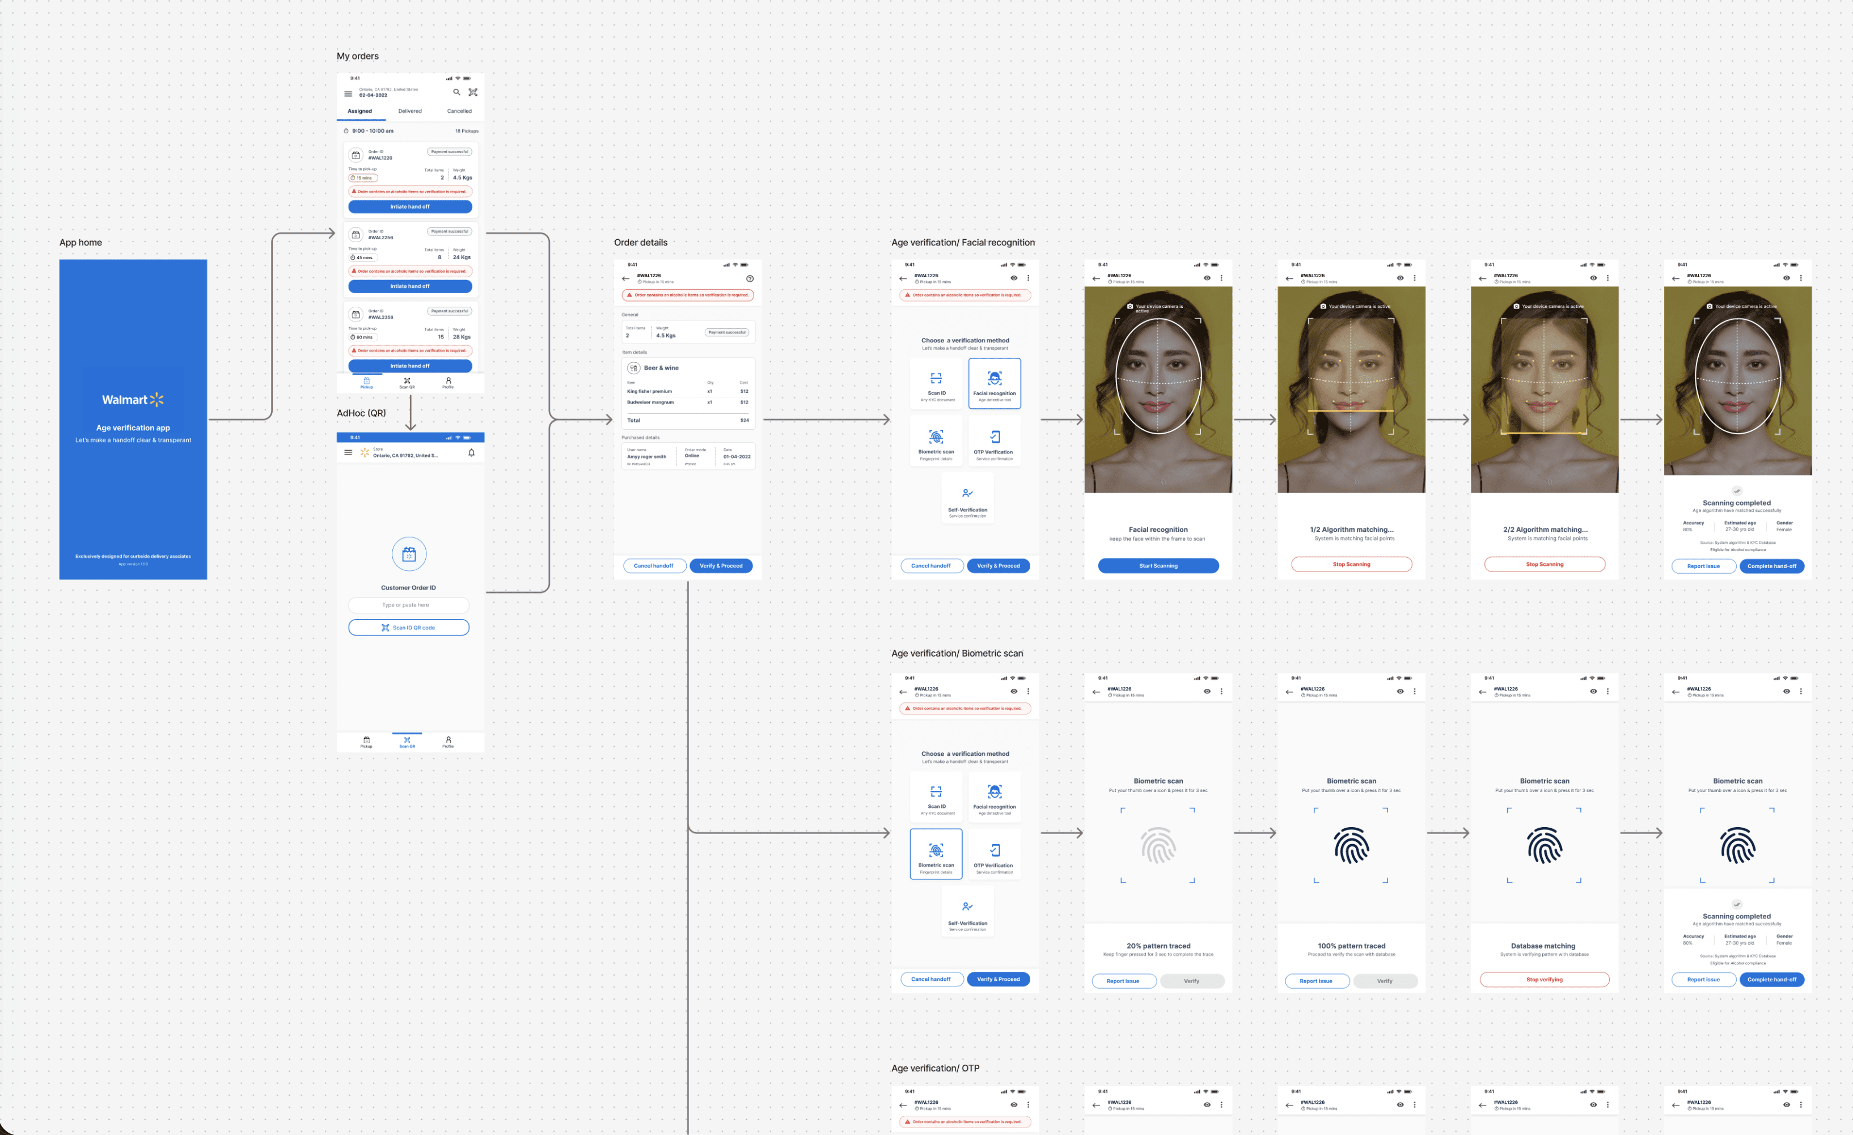Click back arrow on Order details screen
The image size is (1853, 1135).
point(625,278)
